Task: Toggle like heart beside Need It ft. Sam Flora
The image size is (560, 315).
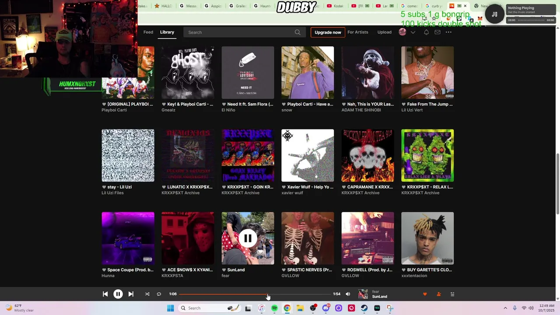Action: pos(224,104)
